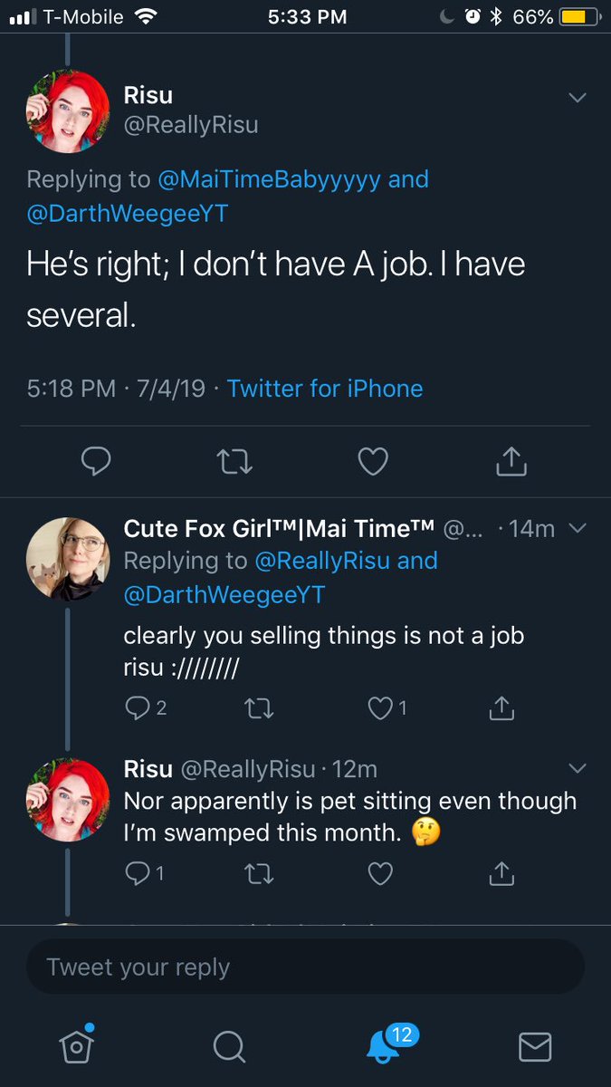Open dropdown chevron on Cute Fox Girl's tweet
Image resolution: width=611 pixels, height=1087 pixels.
click(x=580, y=528)
